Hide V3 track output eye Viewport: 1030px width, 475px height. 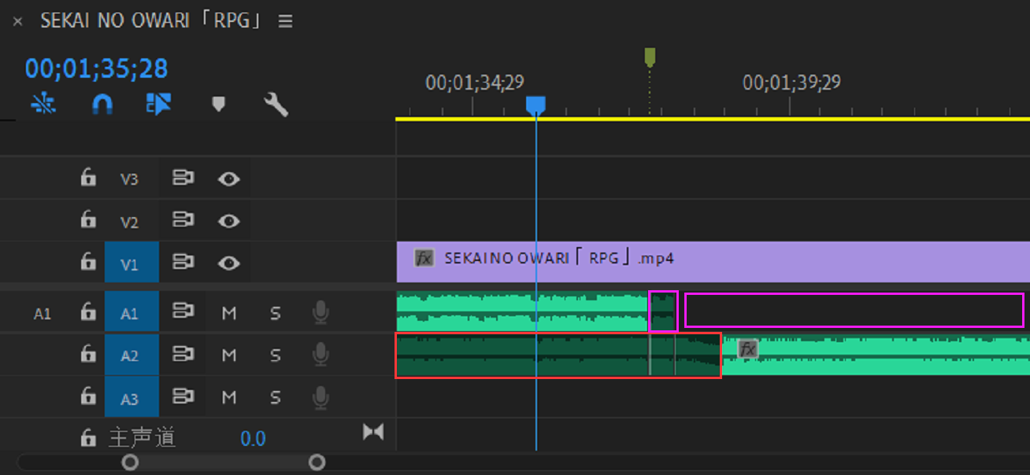[x=228, y=179]
